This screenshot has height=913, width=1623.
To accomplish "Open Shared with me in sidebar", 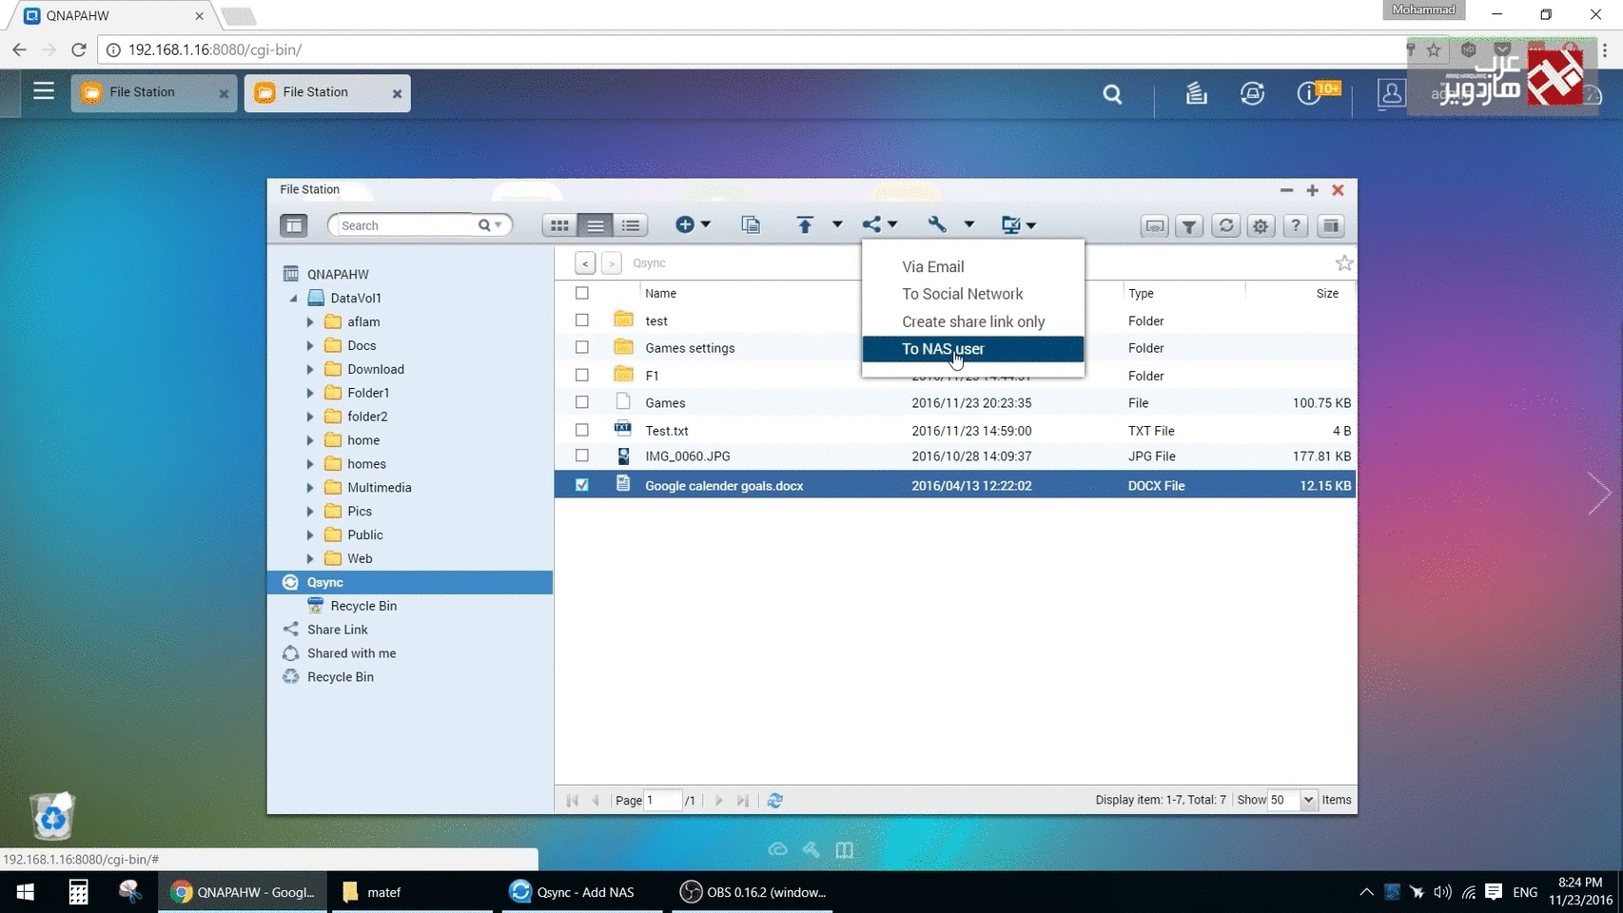I will coord(351,653).
